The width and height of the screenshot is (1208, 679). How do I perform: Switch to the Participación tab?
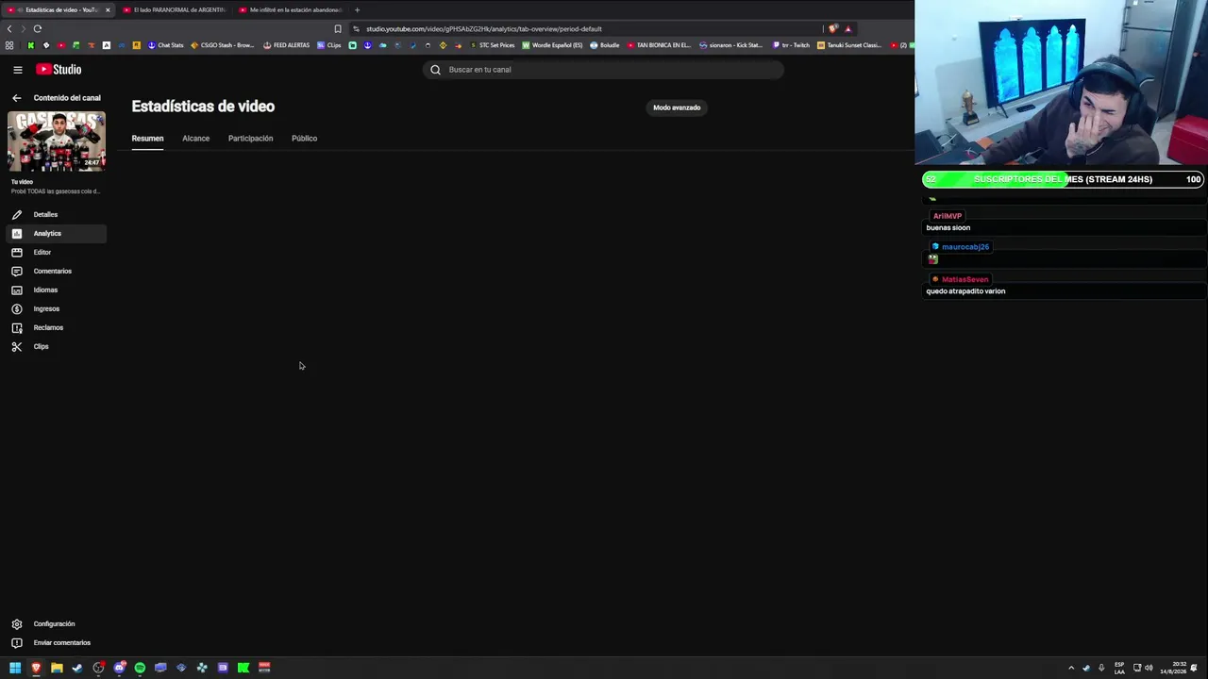[x=250, y=139]
